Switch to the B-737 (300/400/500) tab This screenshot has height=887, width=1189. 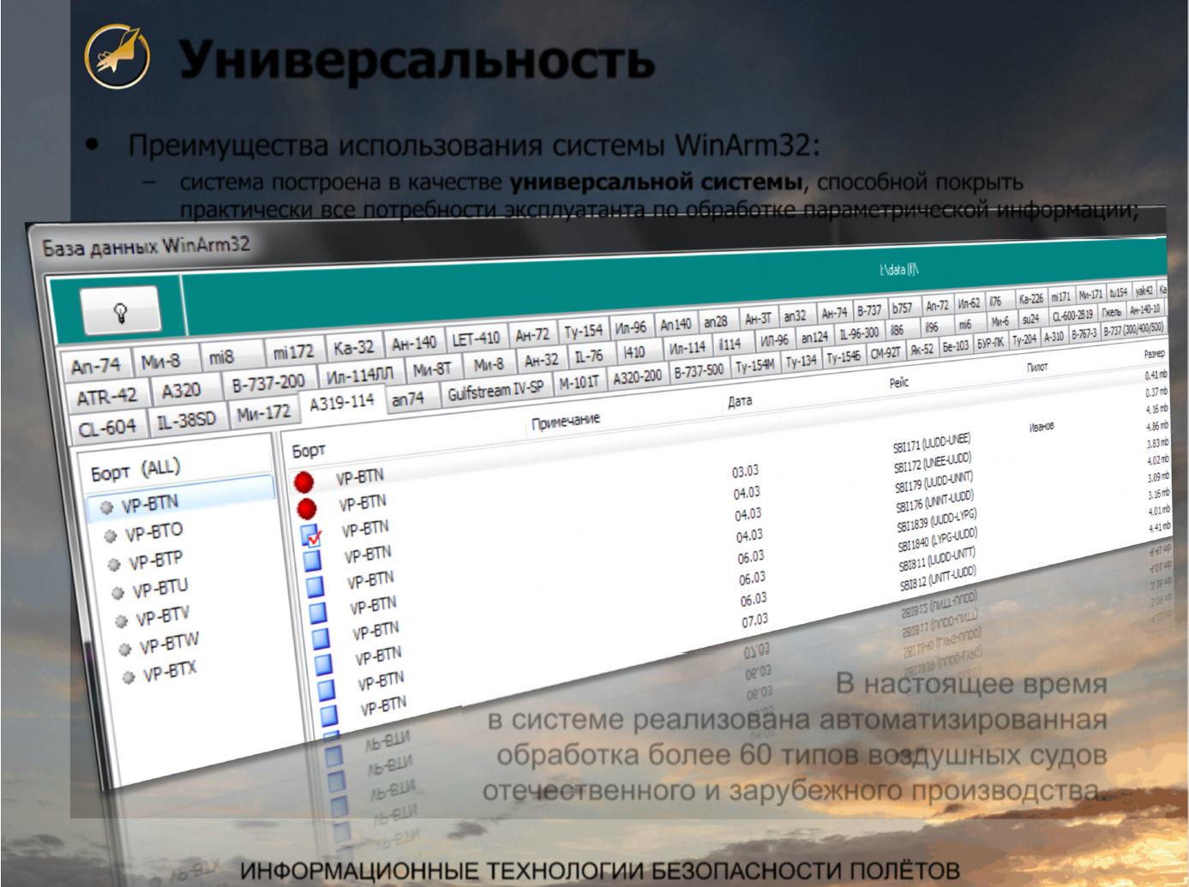tap(1132, 328)
